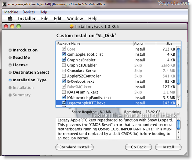Click package list scroll up arrow

[179, 99]
